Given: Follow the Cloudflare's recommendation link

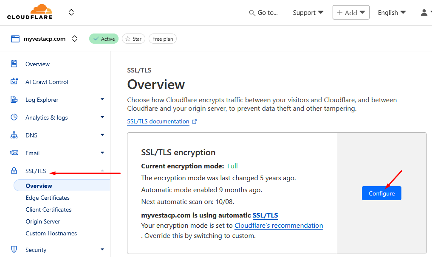Looking at the screenshot, I should pos(279,226).
